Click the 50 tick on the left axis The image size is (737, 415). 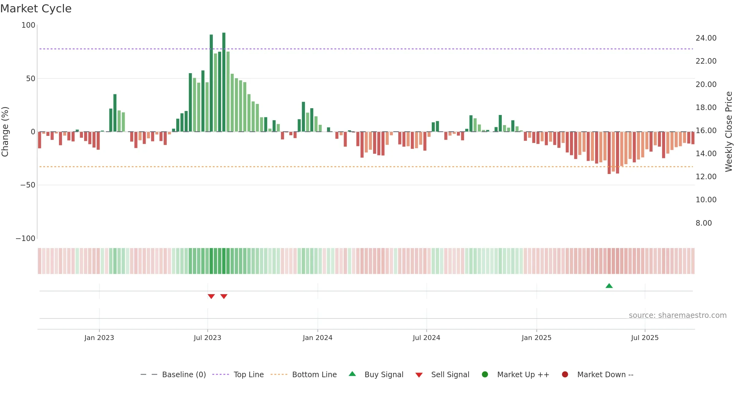tap(31, 79)
